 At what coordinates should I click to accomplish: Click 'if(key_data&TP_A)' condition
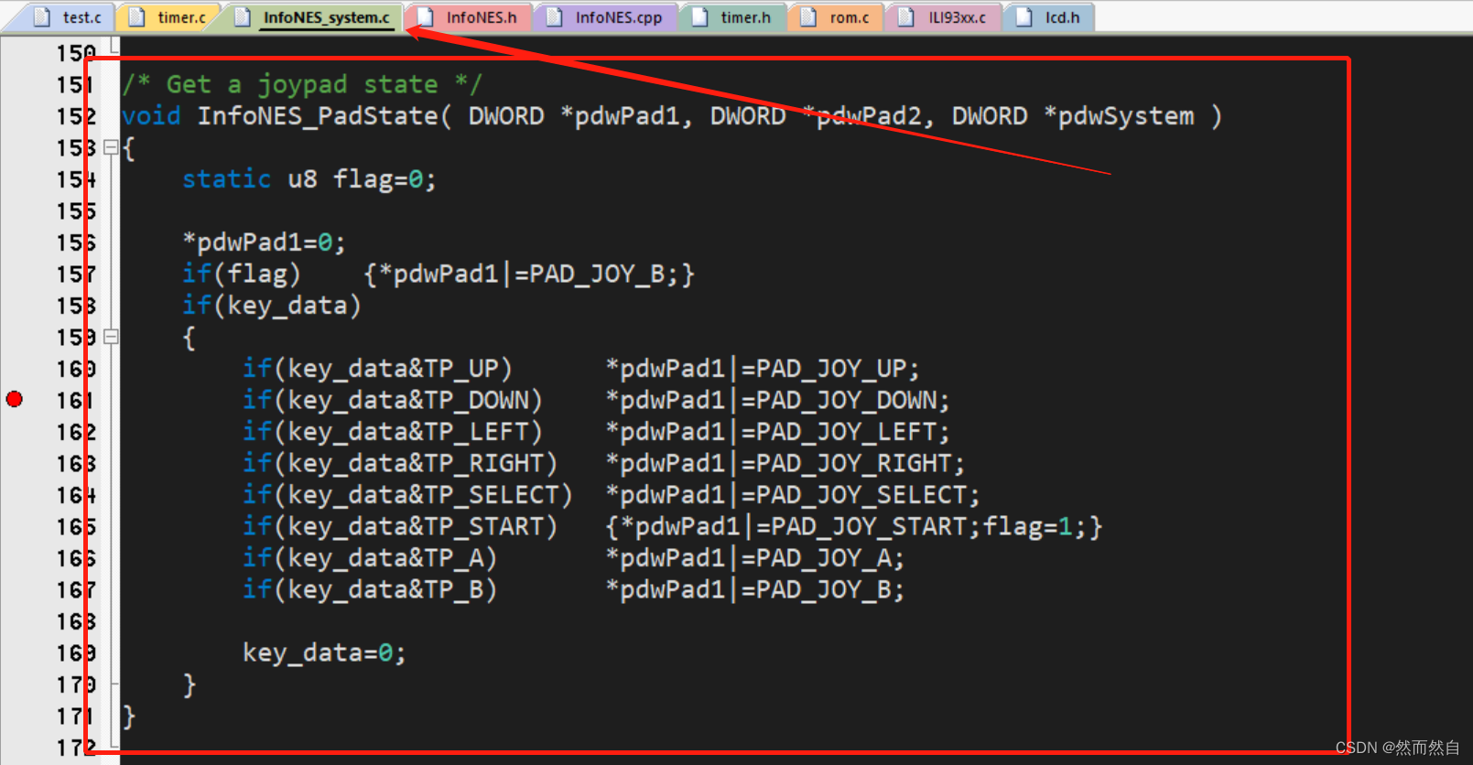(370, 558)
